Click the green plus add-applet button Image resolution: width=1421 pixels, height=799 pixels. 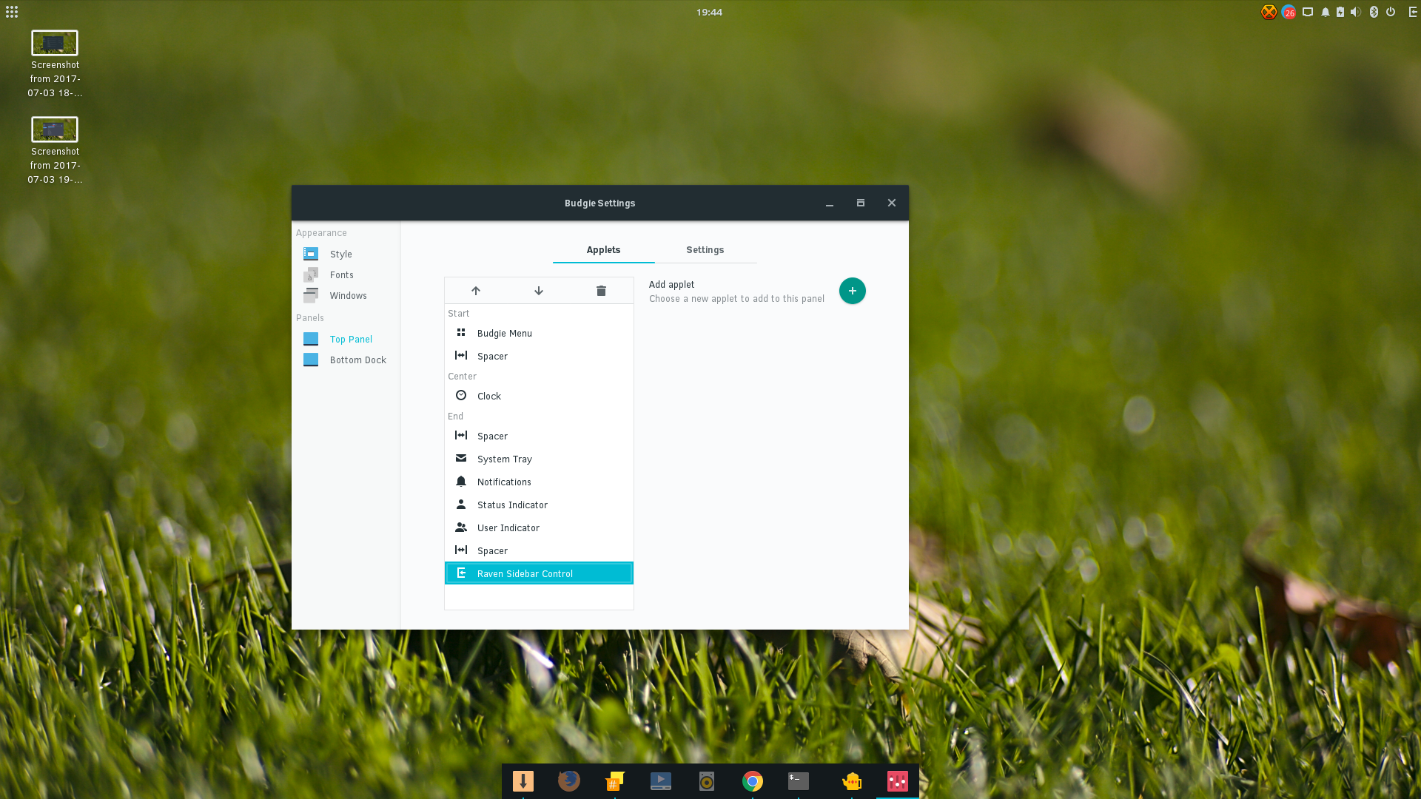852,291
